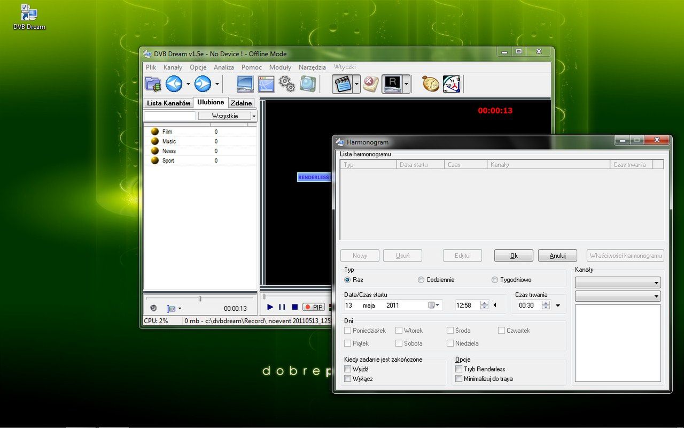Click the stopwatch timer toolbar icon

click(x=430, y=84)
